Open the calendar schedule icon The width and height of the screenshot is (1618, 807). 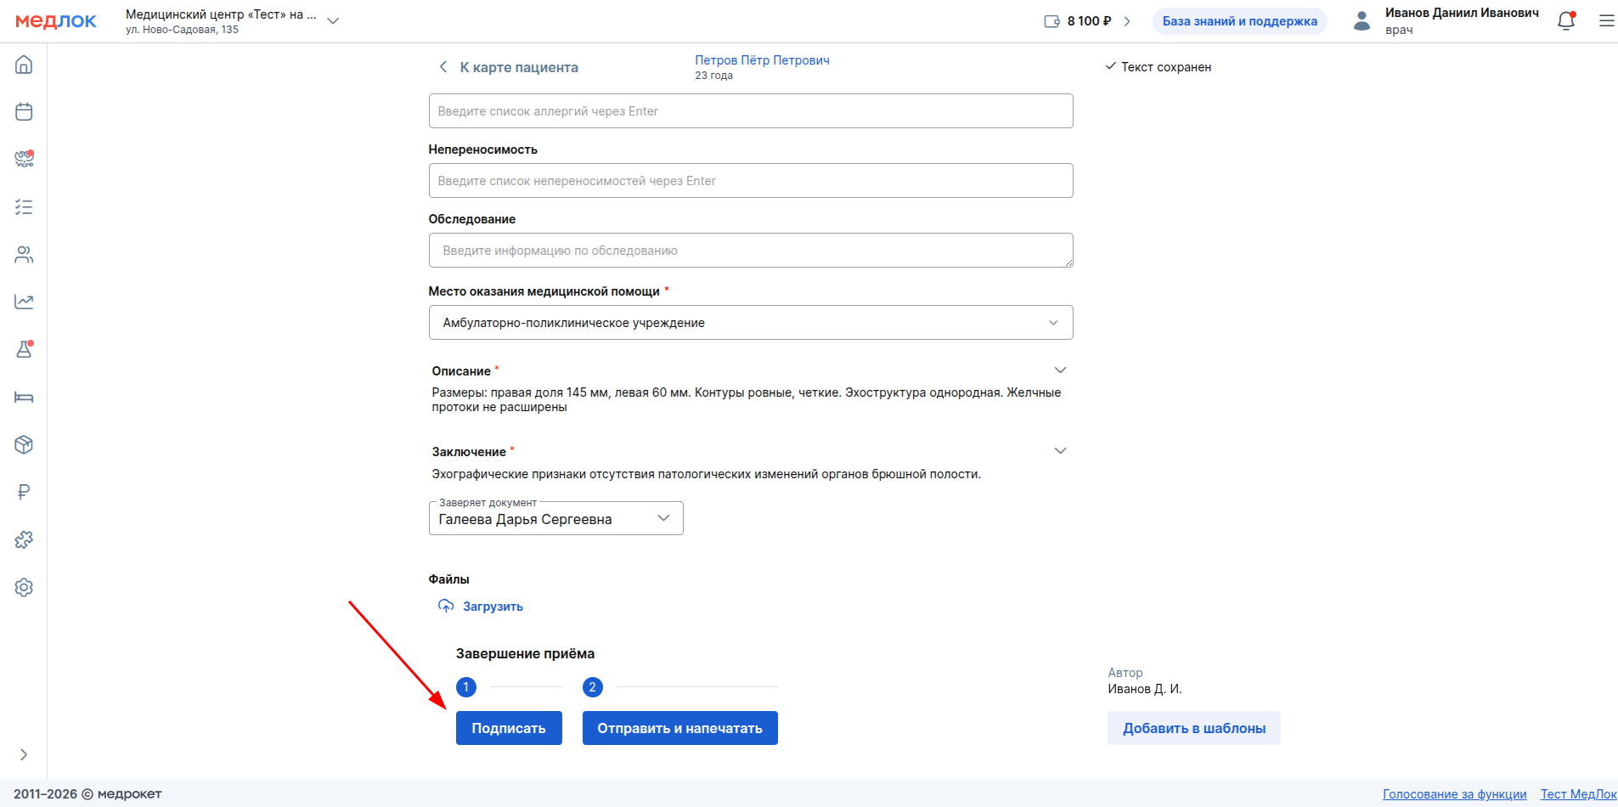tap(24, 111)
